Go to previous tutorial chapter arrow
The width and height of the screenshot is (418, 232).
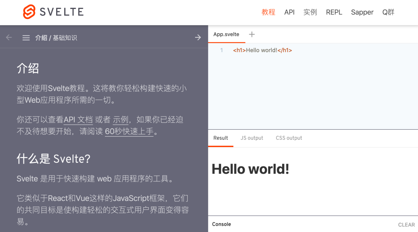pyautogui.click(x=9, y=37)
